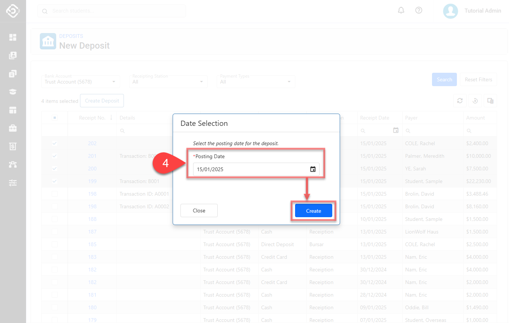This screenshot has width=509, height=323.
Task: Click the graduation cap sidebar icon
Action: click(x=13, y=92)
